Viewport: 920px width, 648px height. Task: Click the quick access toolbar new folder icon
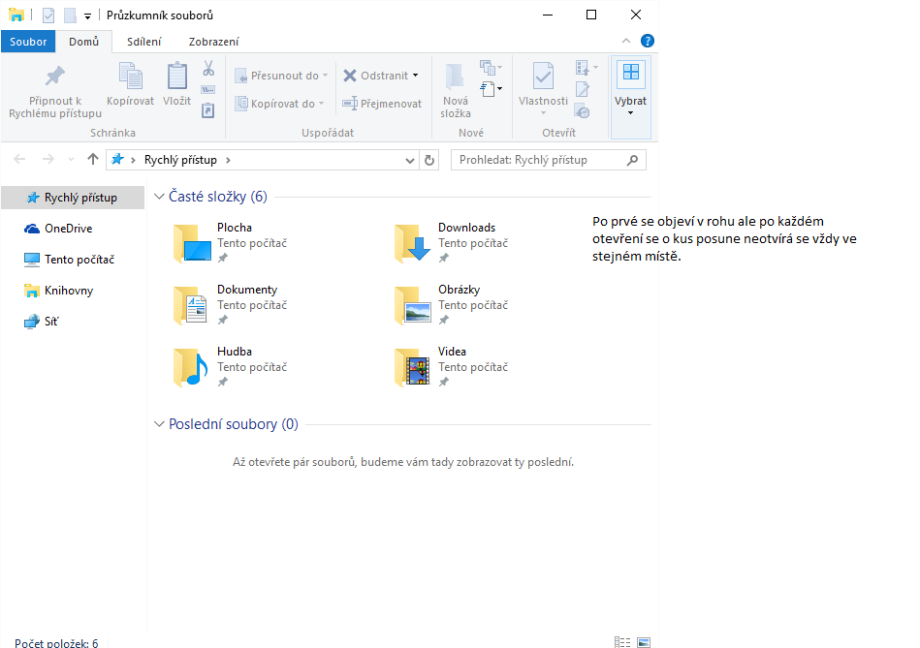[70, 15]
